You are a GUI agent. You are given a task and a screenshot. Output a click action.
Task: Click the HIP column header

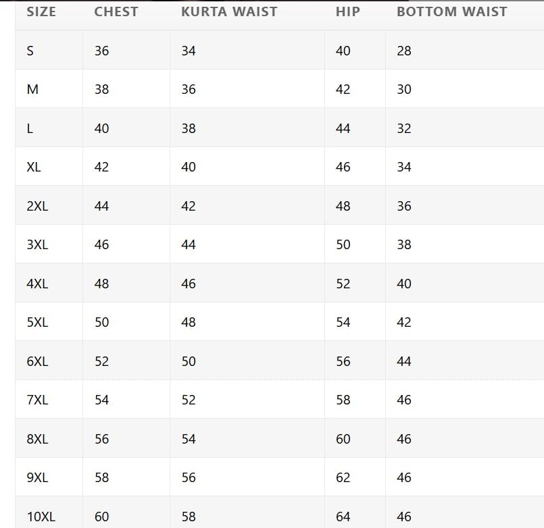click(x=348, y=11)
